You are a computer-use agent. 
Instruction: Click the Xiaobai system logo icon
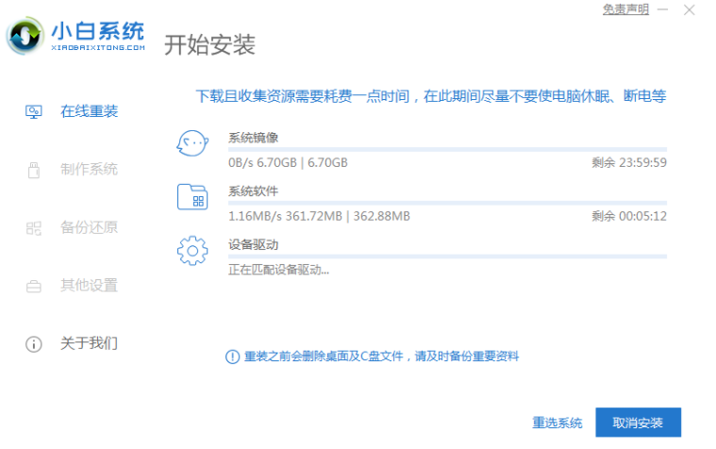pyautogui.click(x=25, y=37)
